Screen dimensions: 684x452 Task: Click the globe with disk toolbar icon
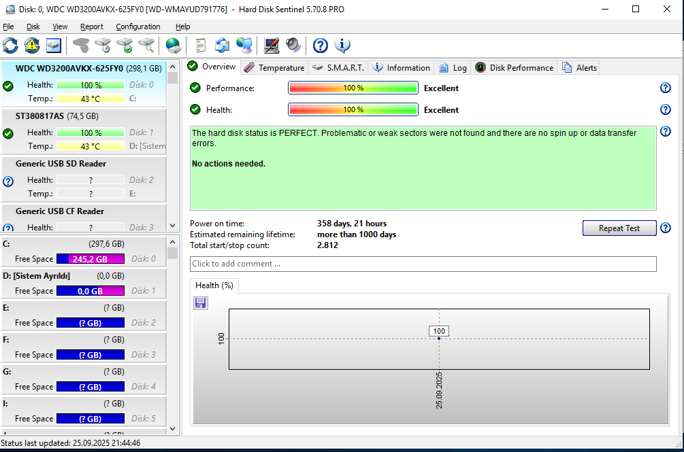tap(174, 46)
